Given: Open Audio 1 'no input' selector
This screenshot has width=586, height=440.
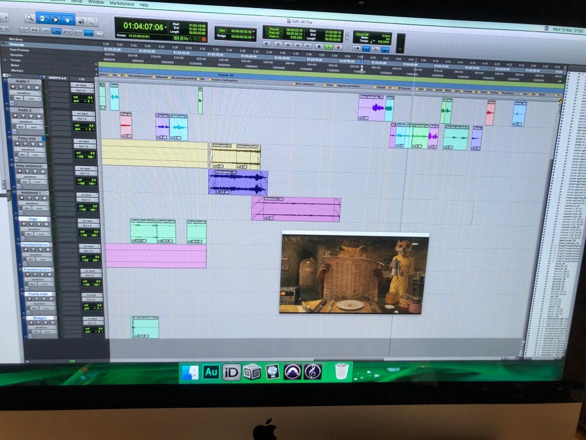Looking at the screenshot, I should 82,86.
